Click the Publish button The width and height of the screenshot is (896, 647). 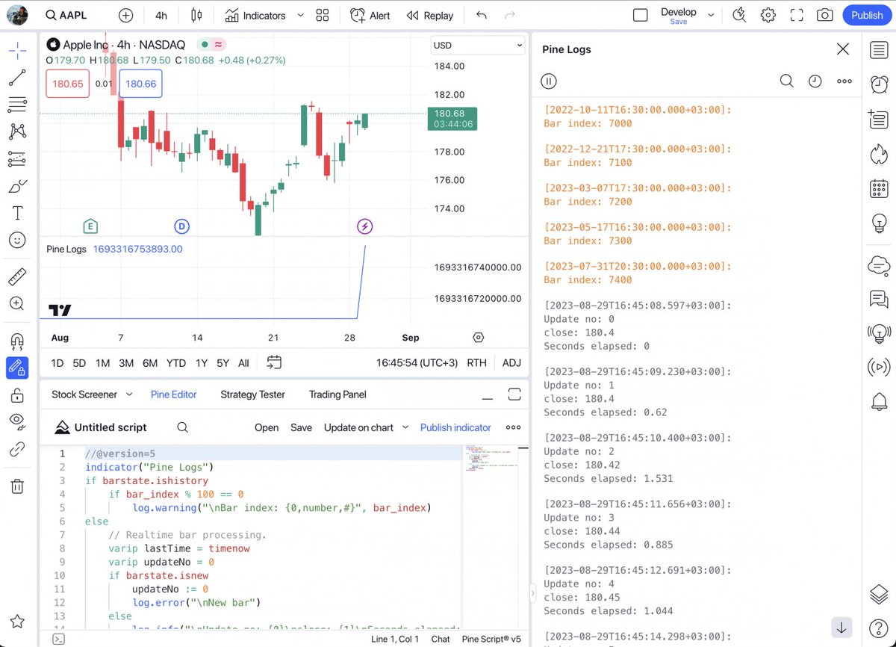point(867,15)
